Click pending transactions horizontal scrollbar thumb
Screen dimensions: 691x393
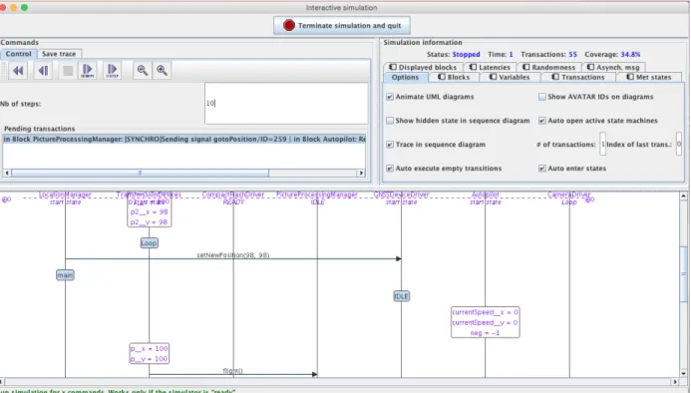coord(140,173)
